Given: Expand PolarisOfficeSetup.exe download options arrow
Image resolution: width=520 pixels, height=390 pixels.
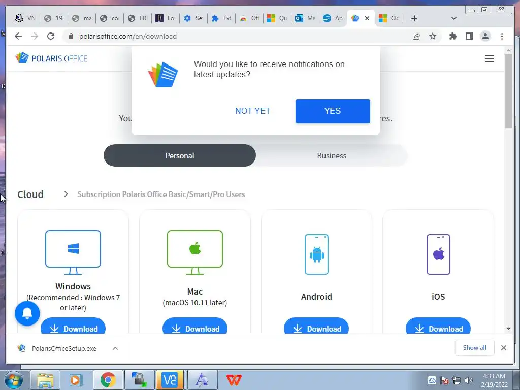Looking at the screenshot, I should (115, 348).
